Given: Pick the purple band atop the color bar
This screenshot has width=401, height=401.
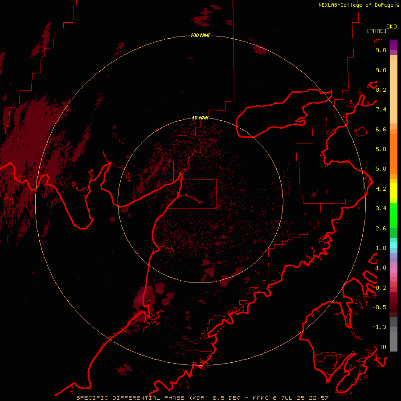Looking at the screenshot, I should click(393, 45).
